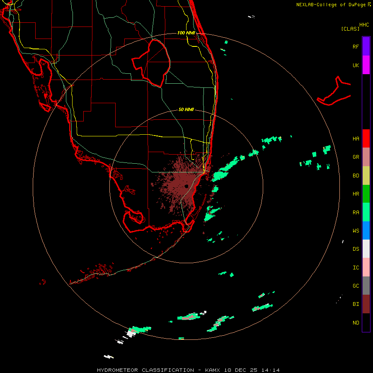
Task: Click the IC pink legend swatch
Action: click(366, 267)
